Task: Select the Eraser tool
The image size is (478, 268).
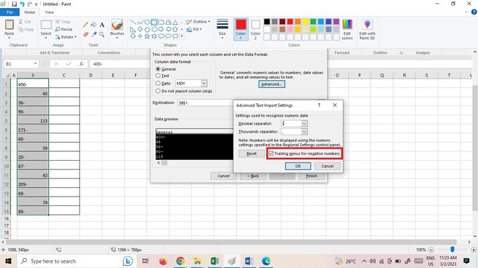Action: click(x=86, y=35)
